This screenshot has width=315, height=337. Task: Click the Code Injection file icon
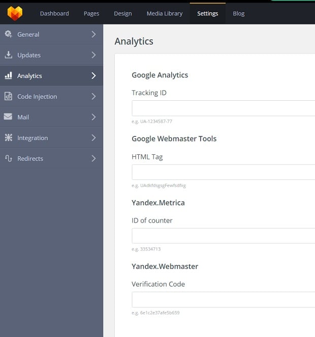(x=8, y=96)
